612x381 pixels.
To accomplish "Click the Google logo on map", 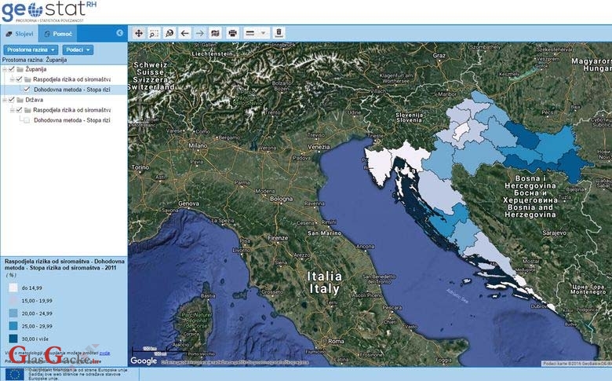I will tap(144, 361).
